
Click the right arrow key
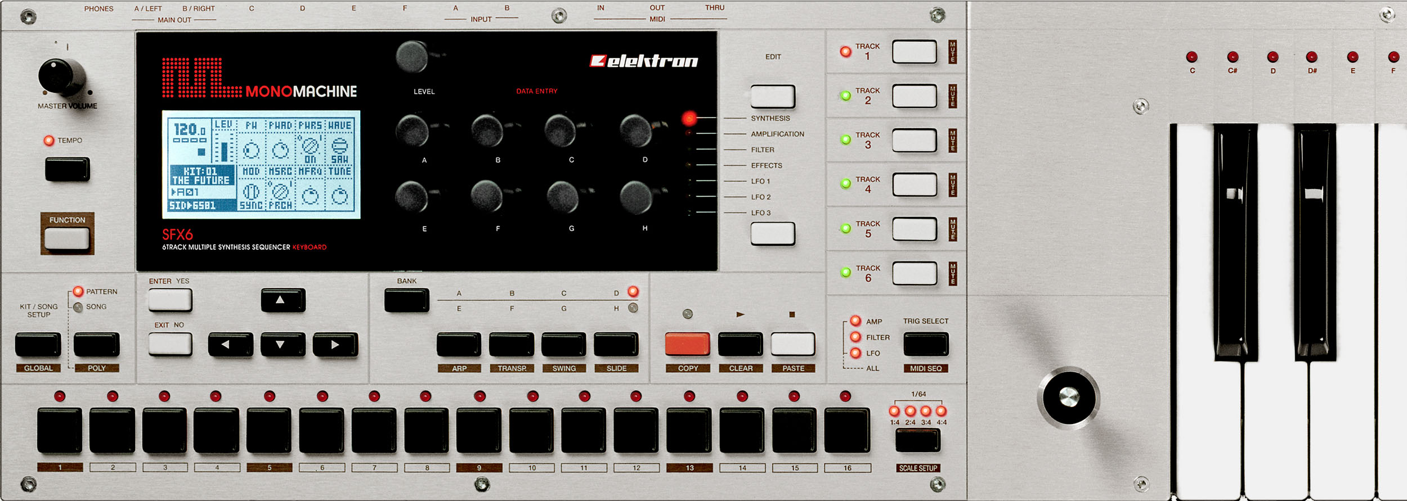click(x=335, y=344)
